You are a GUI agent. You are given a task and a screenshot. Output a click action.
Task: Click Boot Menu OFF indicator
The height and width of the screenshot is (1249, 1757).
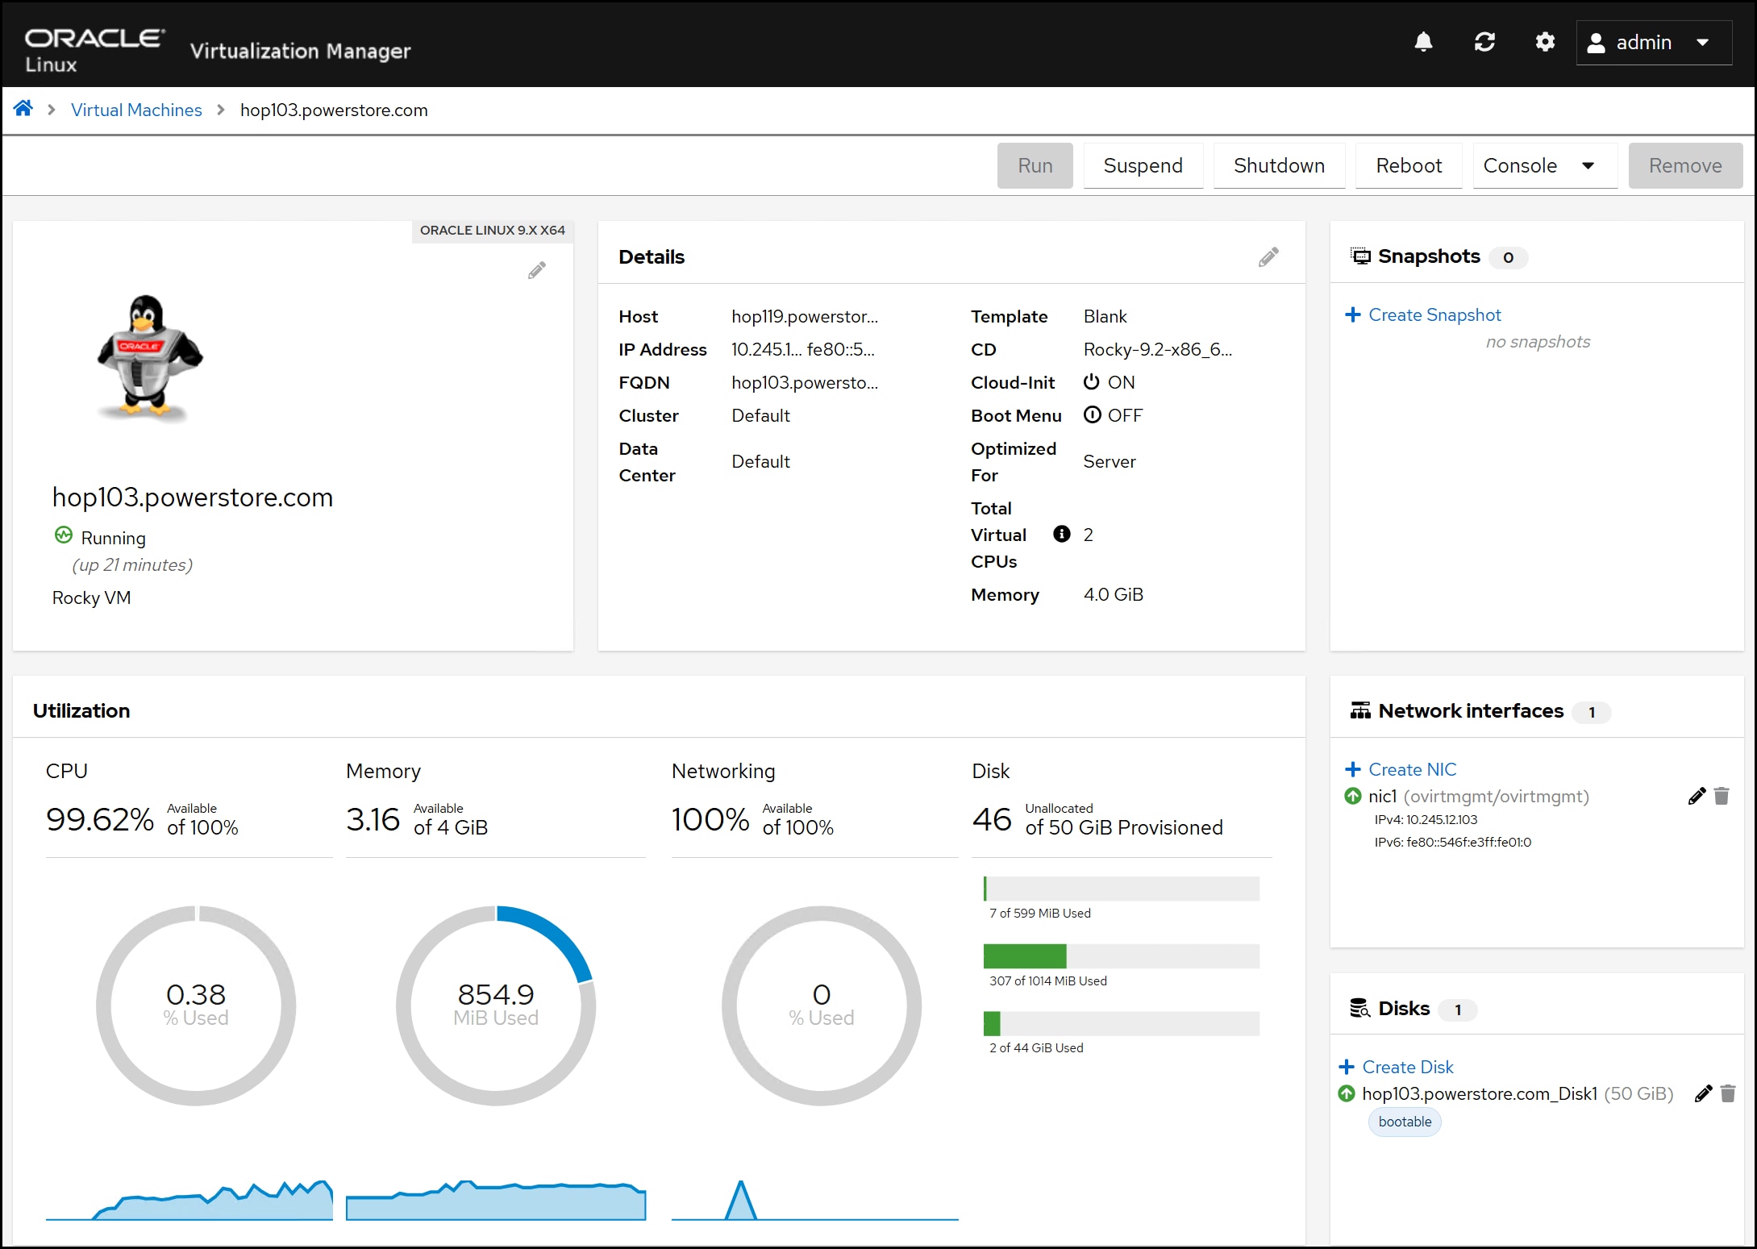[x=1113, y=415]
